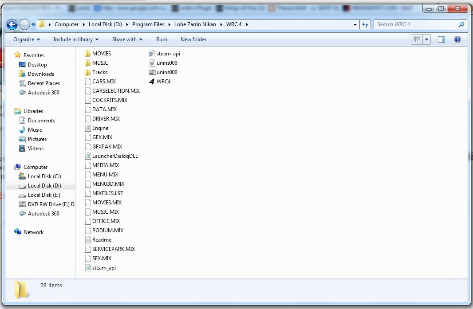Click the Burn toolbar button
Image resolution: width=473 pixels, height=309 pixels.
point(162,39)
